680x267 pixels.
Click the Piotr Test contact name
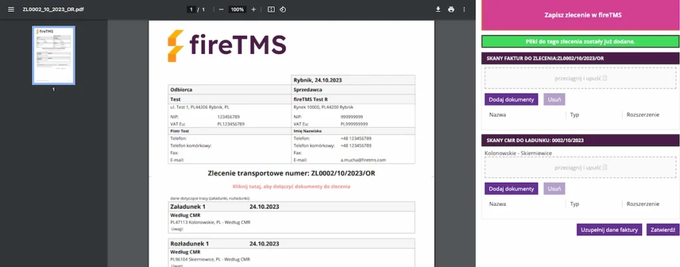tap(179, 131)
